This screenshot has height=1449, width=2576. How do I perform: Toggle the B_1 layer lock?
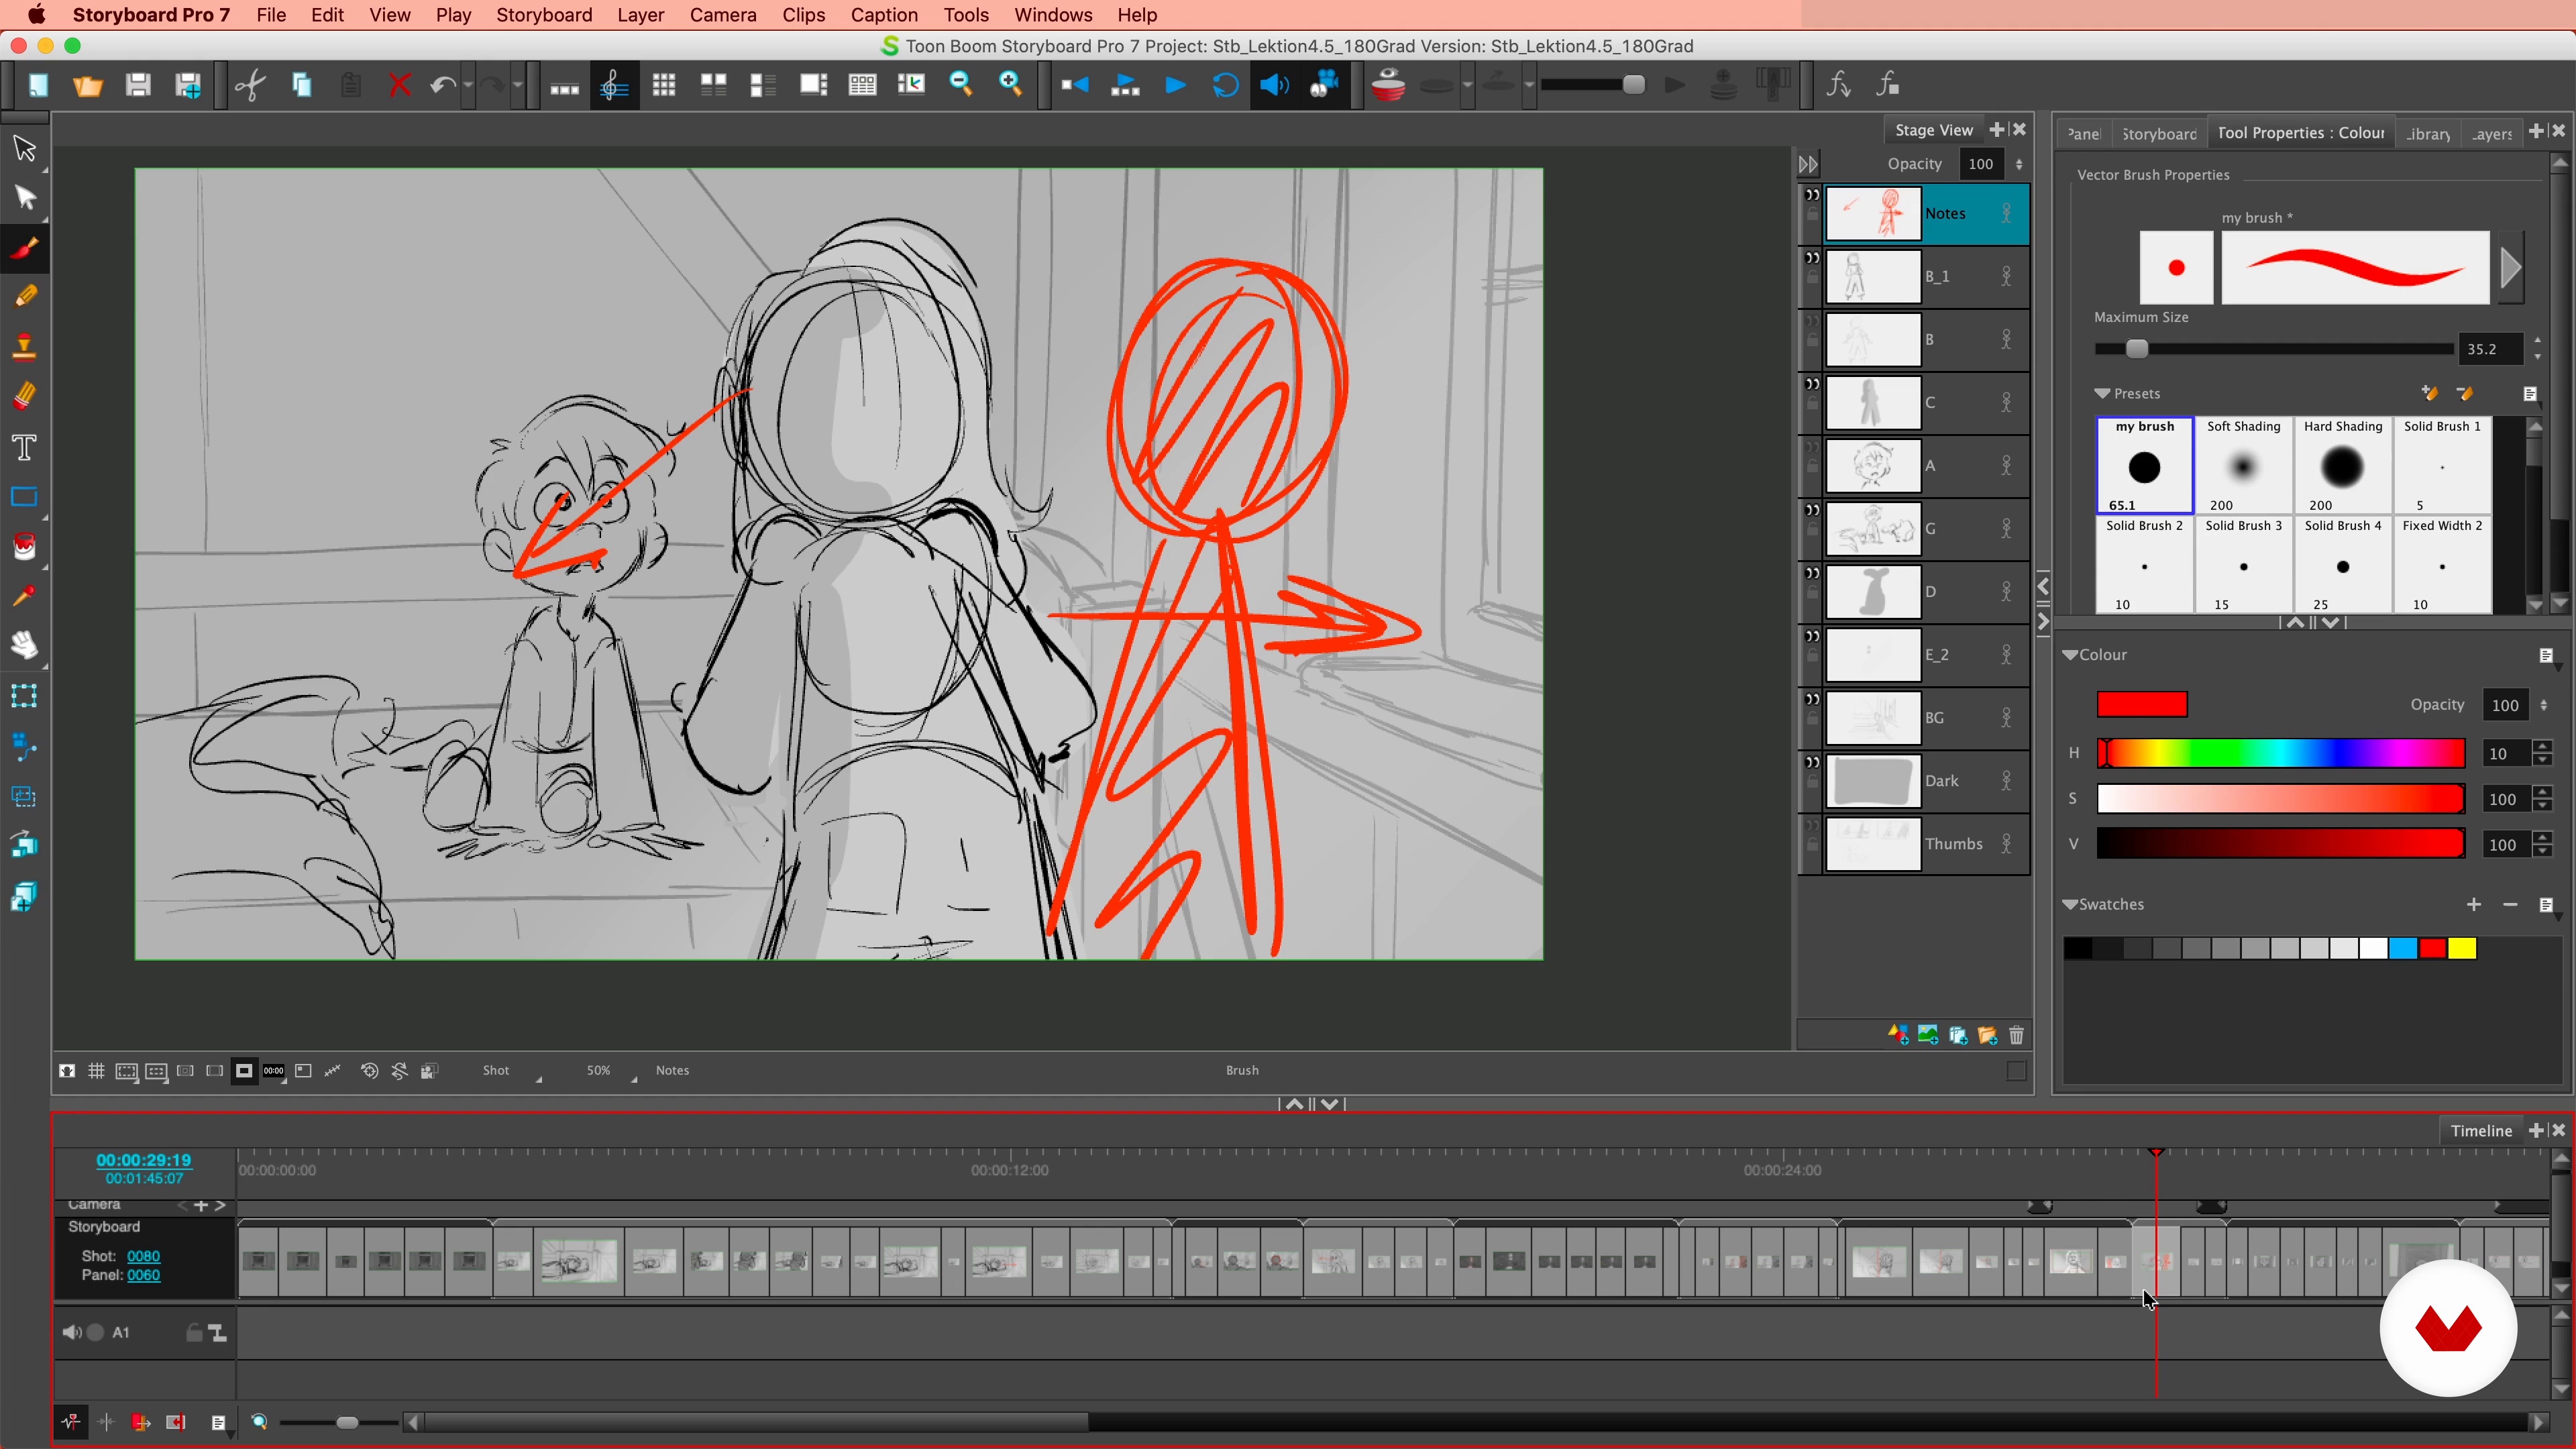pos(1812,278)
